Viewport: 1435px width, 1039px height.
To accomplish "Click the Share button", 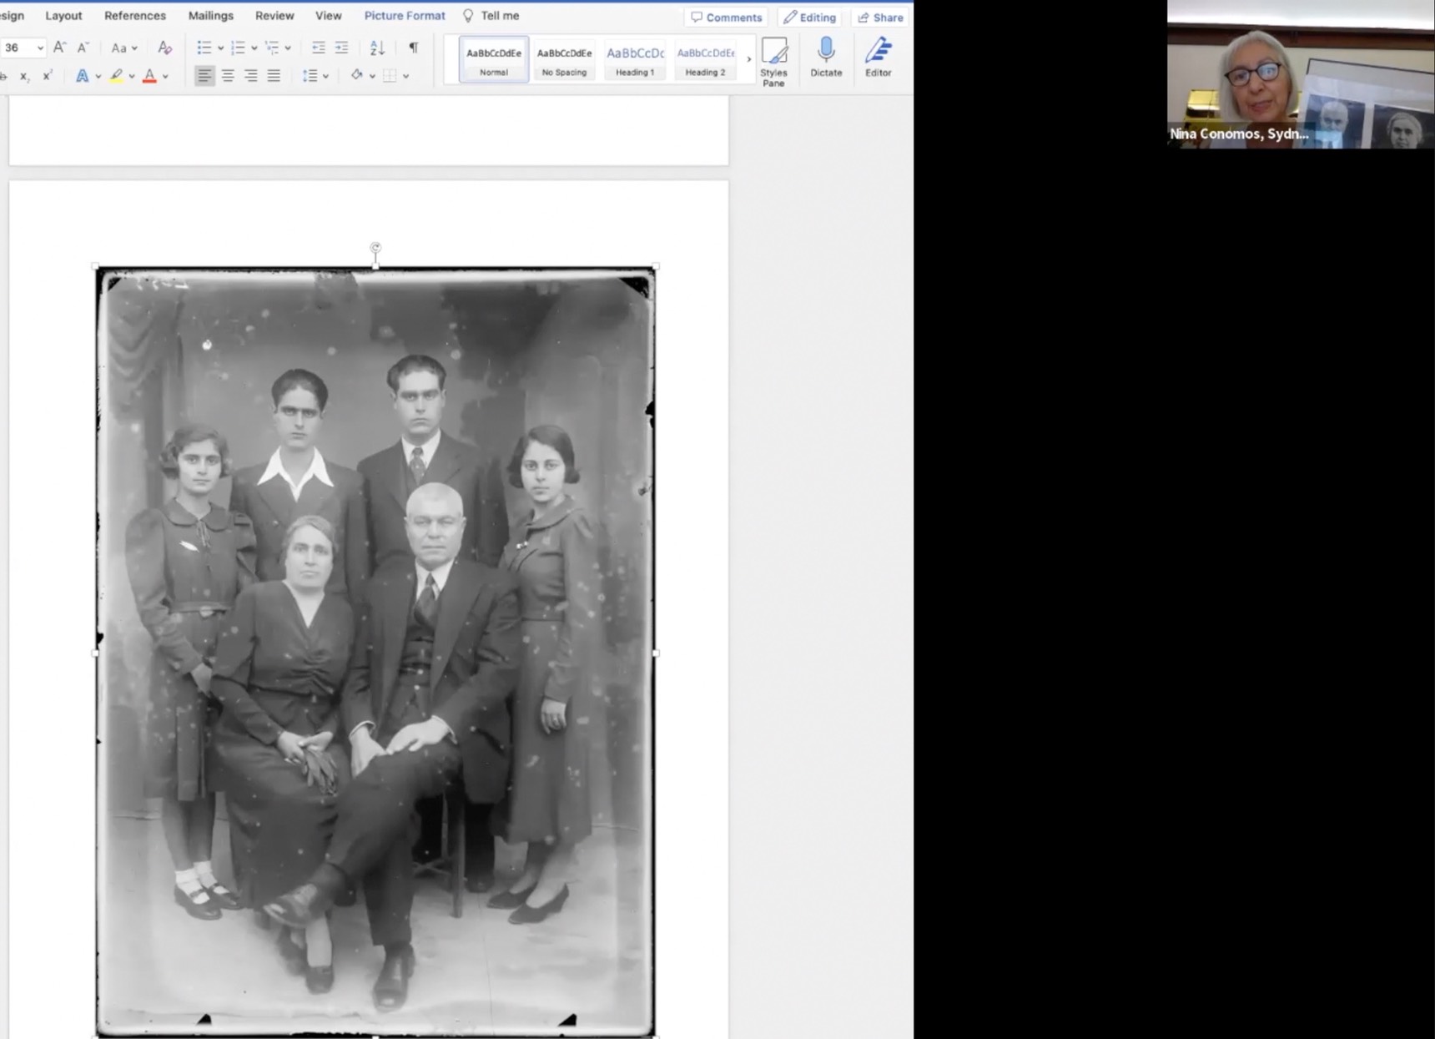I will tap(880, 18).
